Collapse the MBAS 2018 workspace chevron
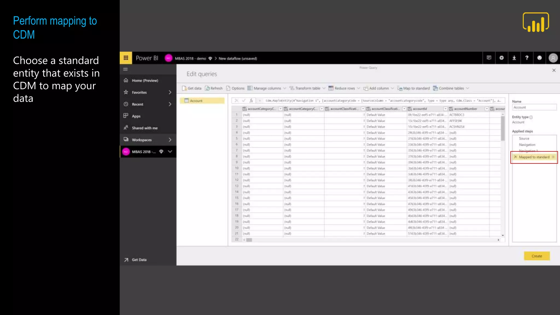Image resolution: width=560 pixels, height=315 pixels. pyautogui.click(x=170, y=151)
